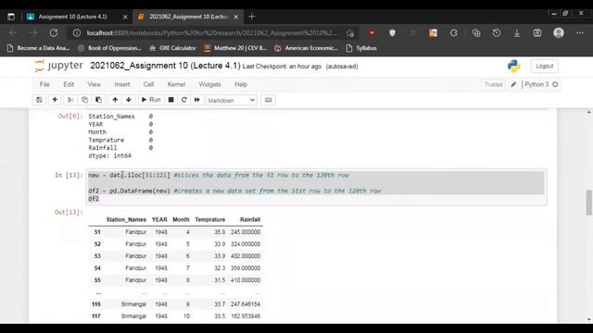Open a new browser tab
Image resolution: width=593 pixels, height=333 pixels.
coord(252,17)
